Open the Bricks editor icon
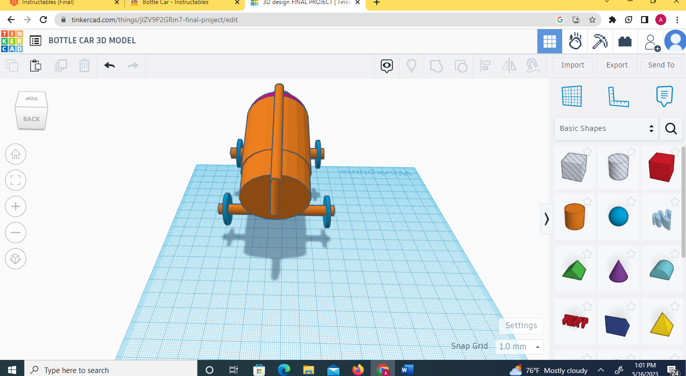 625,41
